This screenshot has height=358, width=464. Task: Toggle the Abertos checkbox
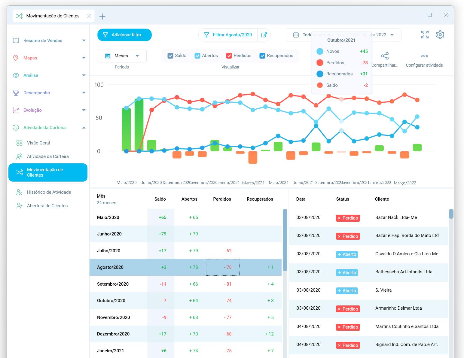(x=197, y=56)
